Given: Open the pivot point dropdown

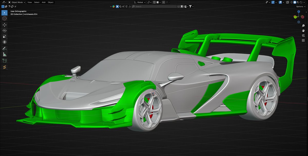Looking at the screenshot, I should (x=149, y=2).
